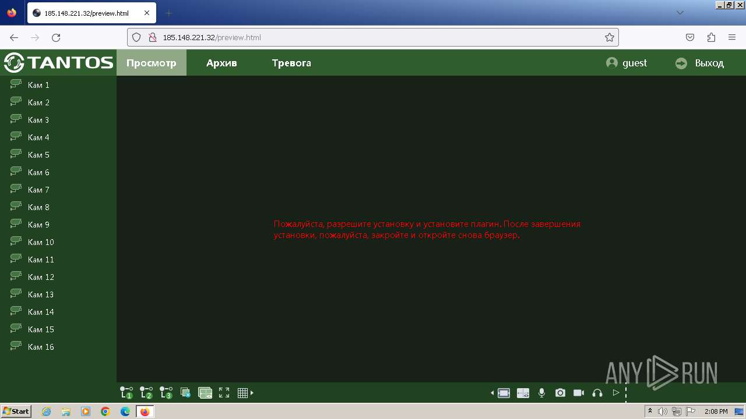Click the camera icon beside Кам 11
746x419 pixels.
pyautogui.click(x=16, y=259)
